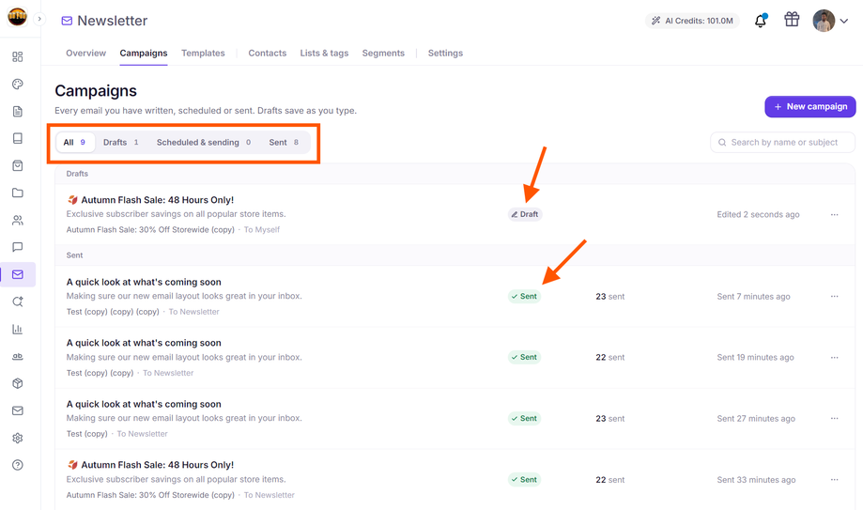The height and width of the screenshot is (510, 863).
Task: Click Sent badge on the 7 minutes ago row
Action: [525, 296]
